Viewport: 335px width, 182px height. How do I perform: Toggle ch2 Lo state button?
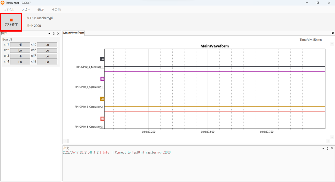coord(20,50)
